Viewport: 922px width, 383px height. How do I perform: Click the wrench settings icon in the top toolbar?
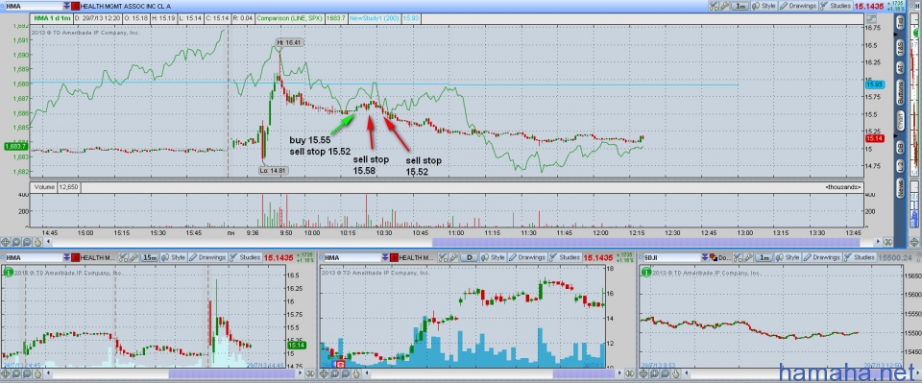pyautogui.click(x=724, y=6)
